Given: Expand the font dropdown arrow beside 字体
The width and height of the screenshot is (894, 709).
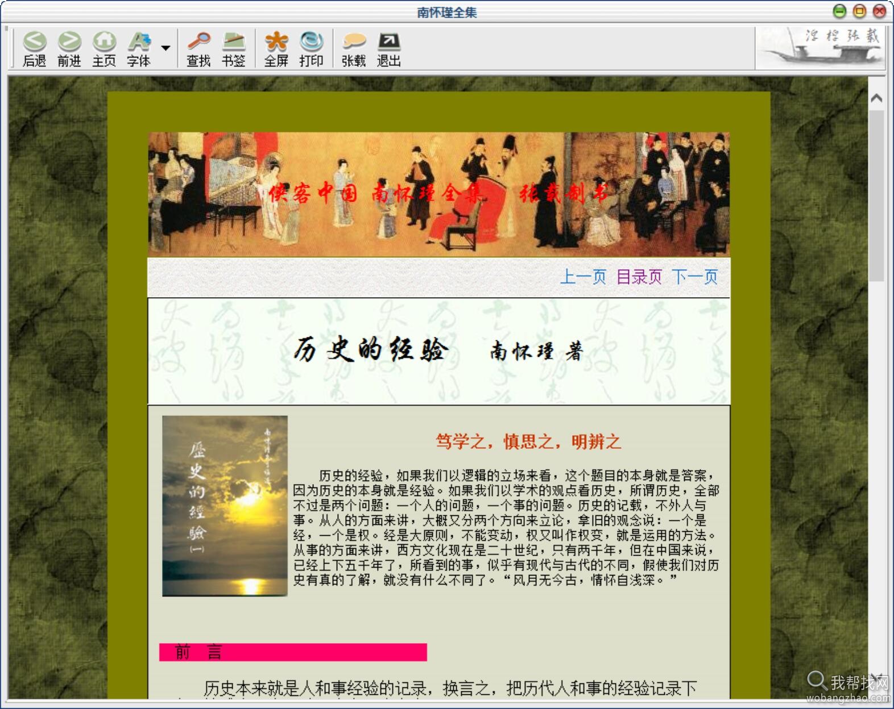Looking at the screenshot, I should click(x=165, y=48).
